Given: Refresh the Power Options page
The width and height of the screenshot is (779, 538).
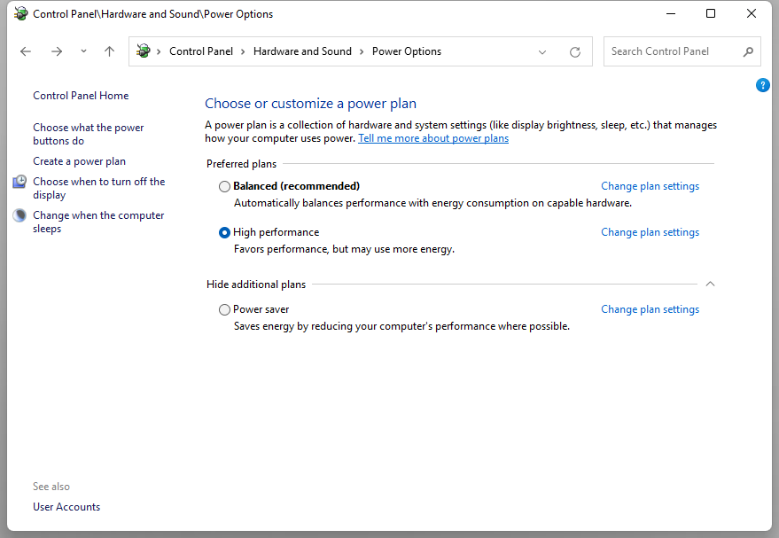Looking at the screenshot, I should (575, 51).
